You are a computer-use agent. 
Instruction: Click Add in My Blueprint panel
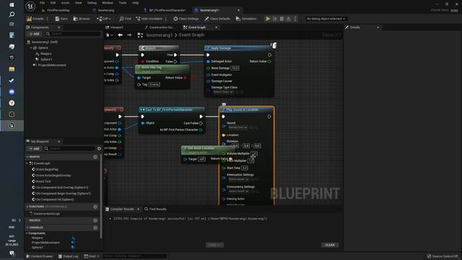pyautogui.click(x=35, y=148)
